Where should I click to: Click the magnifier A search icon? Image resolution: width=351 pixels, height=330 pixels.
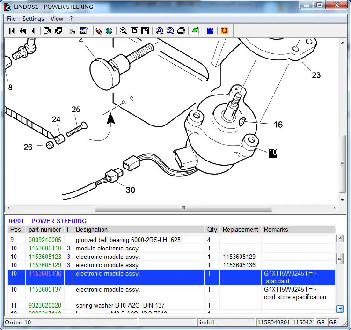point(160,31)
